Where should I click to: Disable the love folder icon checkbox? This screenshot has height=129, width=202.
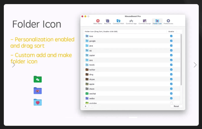click(x=171, y=36)
